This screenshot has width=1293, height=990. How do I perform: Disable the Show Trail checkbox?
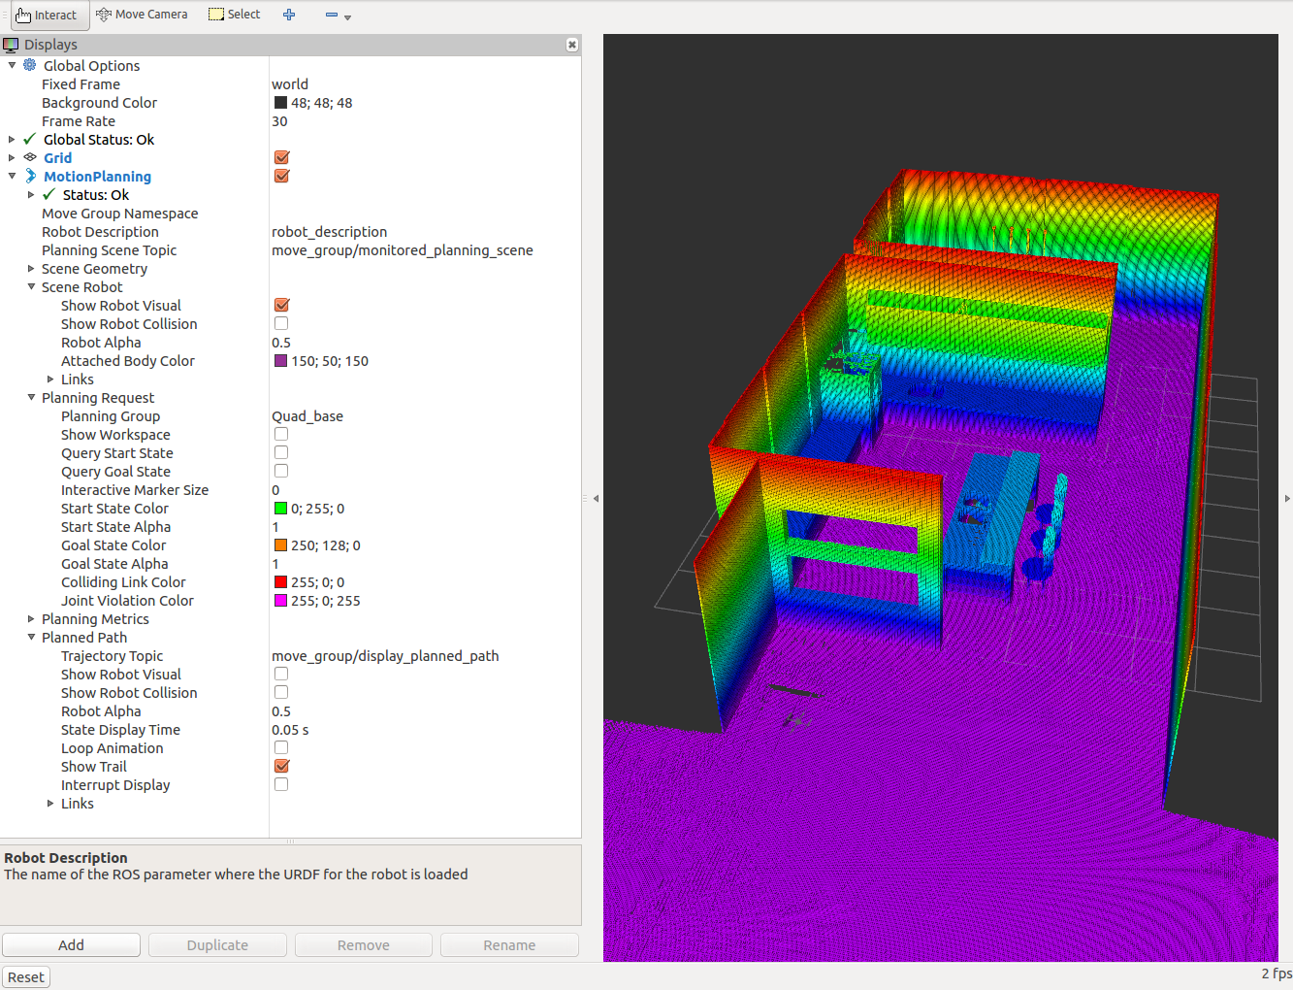pos(280,765)
